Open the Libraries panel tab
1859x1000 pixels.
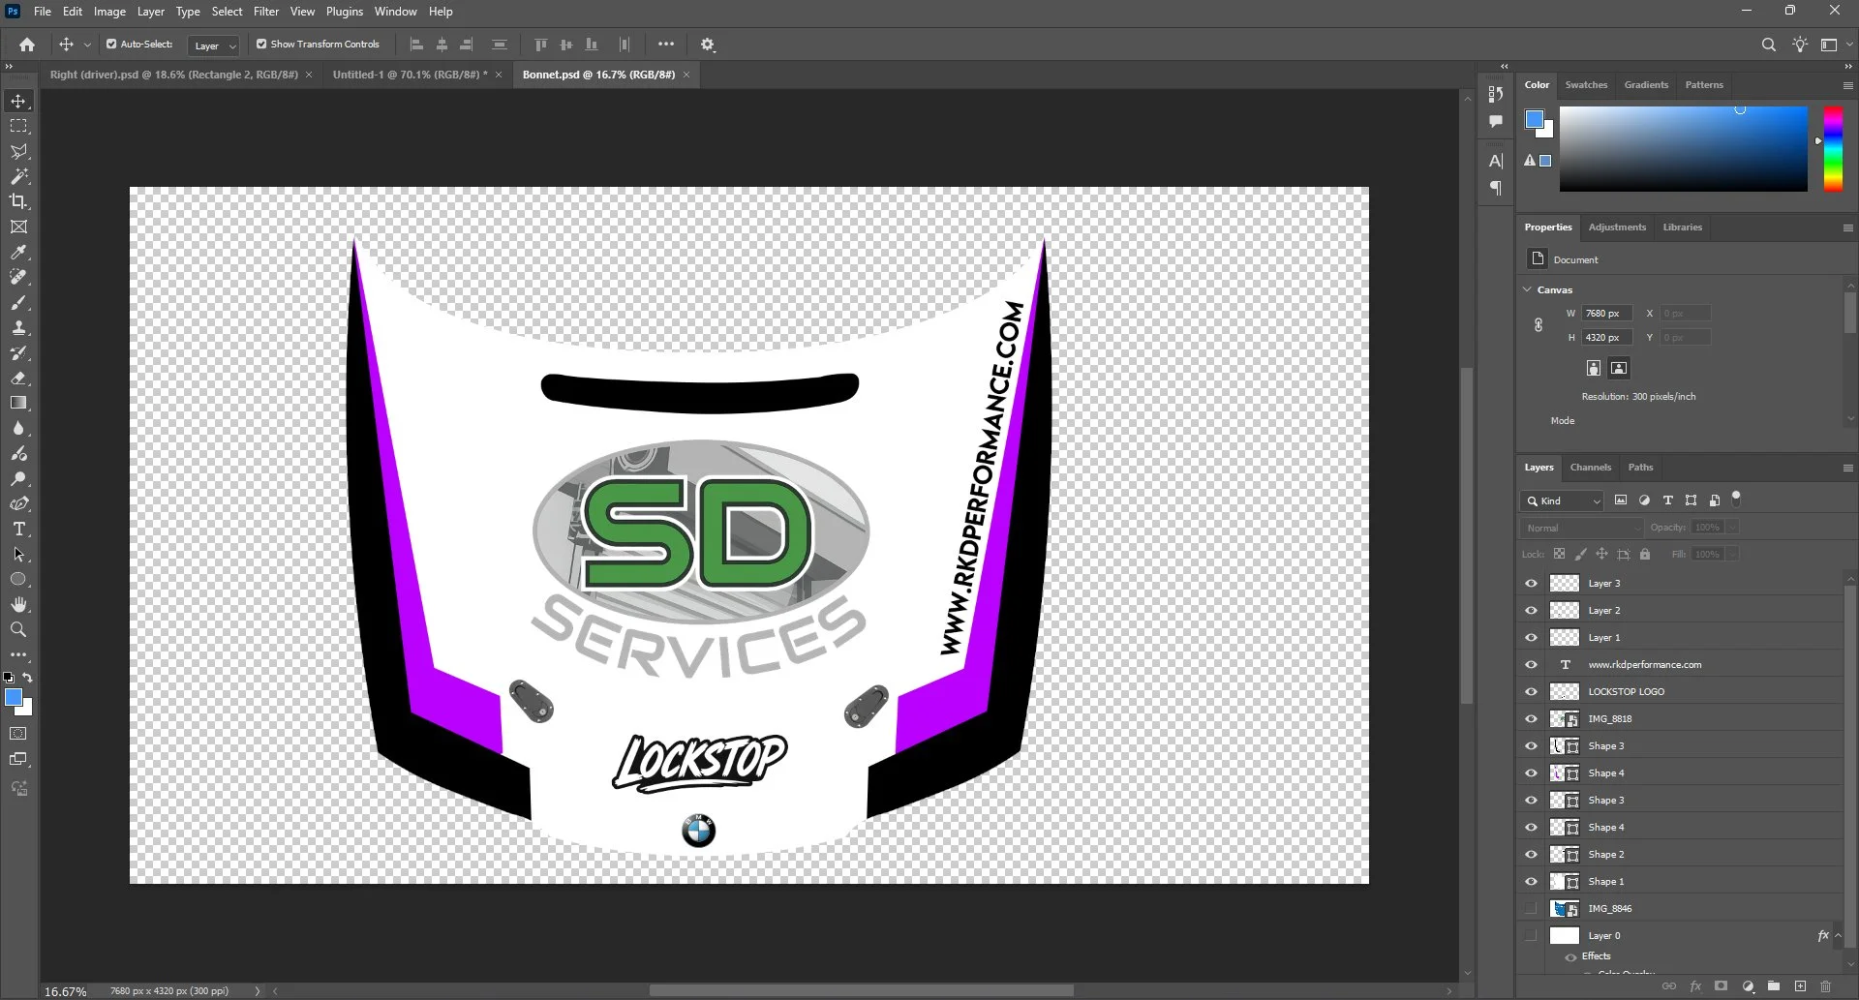(x=1682, y=227)
